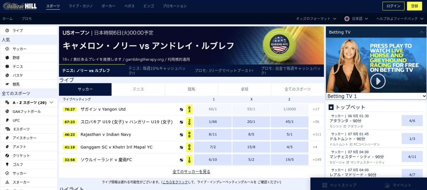Open ベガス in the top menu
427x190 pixels.
click(x=129, y=6)
